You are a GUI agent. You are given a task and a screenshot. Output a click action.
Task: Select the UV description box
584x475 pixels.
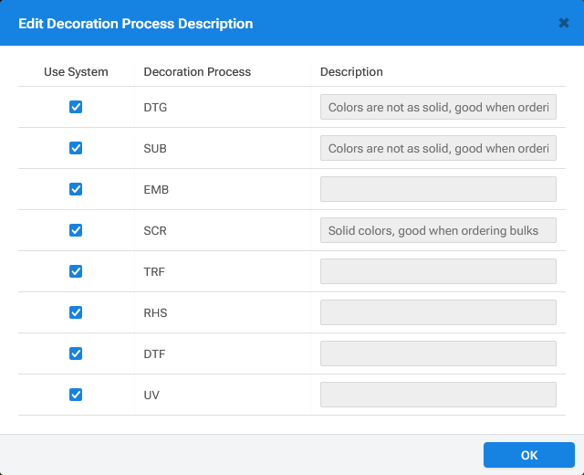tap(438, 394)
